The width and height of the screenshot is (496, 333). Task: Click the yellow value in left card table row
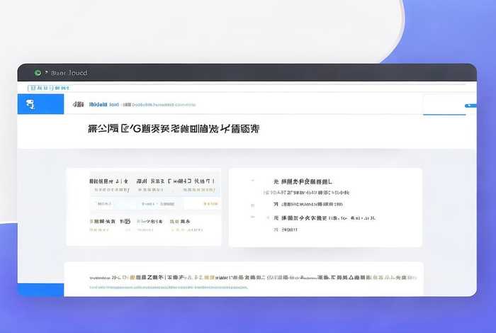tap(210, 204)
